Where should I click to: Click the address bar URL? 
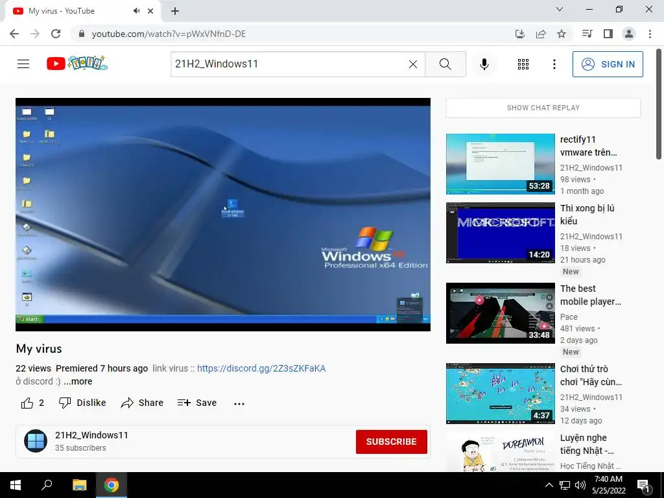[x=169, y=34]
